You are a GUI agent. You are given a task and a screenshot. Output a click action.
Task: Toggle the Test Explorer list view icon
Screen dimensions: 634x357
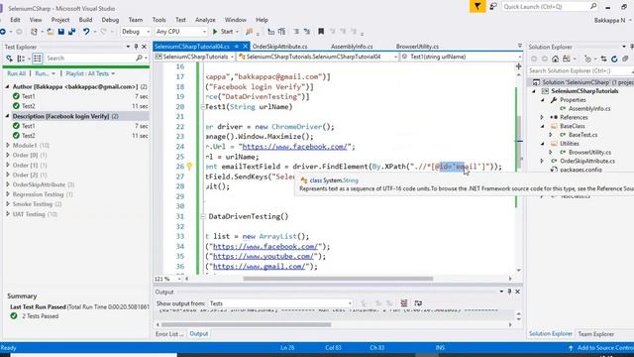click(x=38, y=59)
